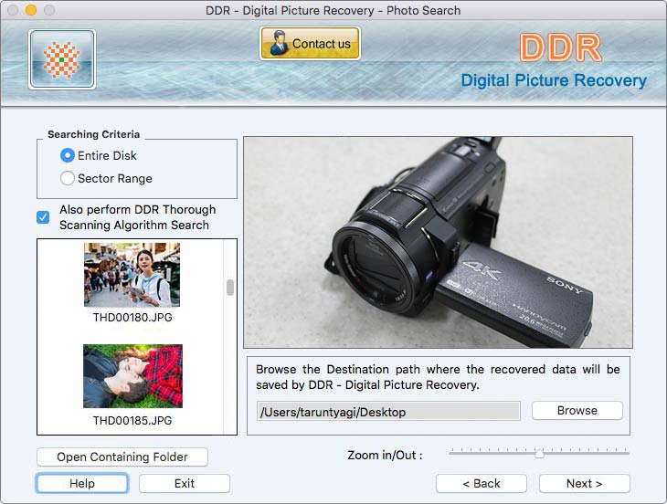
Task: Click the thumbnail list scrollbar handle
Action: (230, 288)
